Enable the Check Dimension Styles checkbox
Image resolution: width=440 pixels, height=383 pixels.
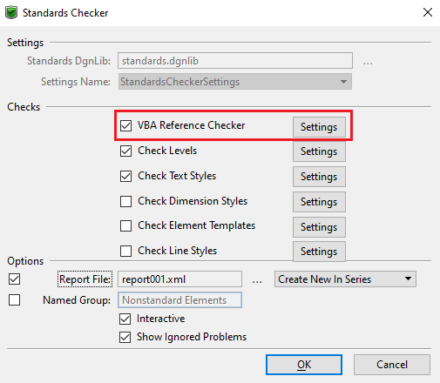[125, 201]
